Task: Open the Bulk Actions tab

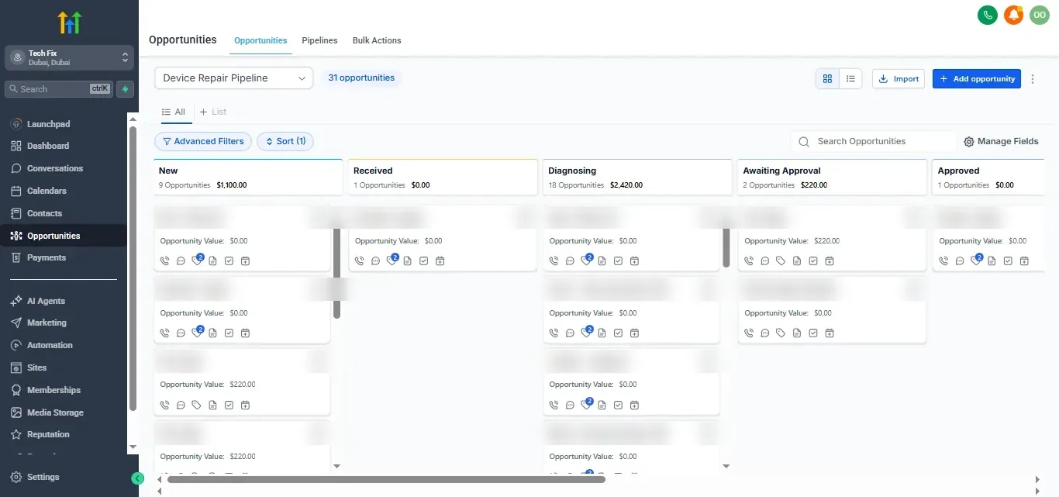Action: 377,40
